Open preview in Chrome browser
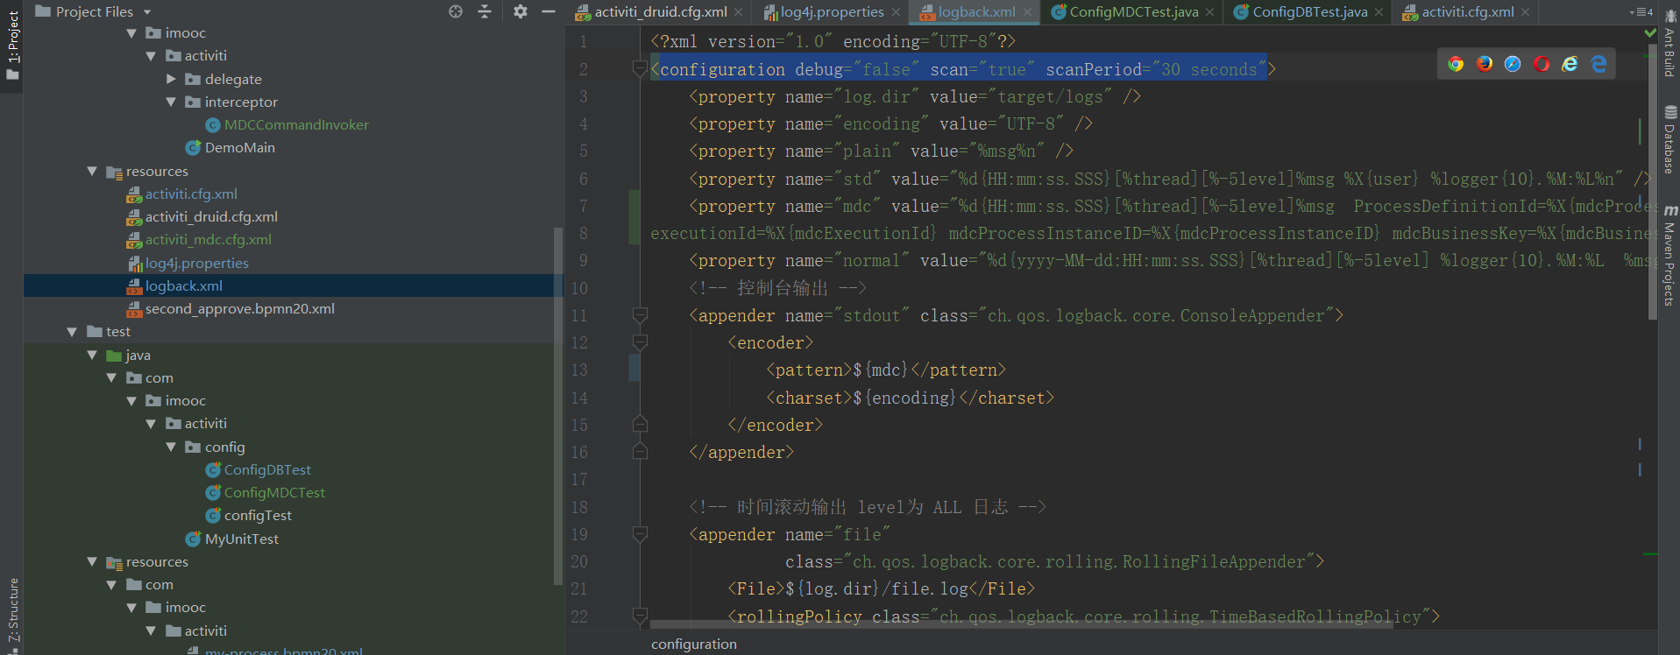 pyautogui.click(x=1456, y=64)
